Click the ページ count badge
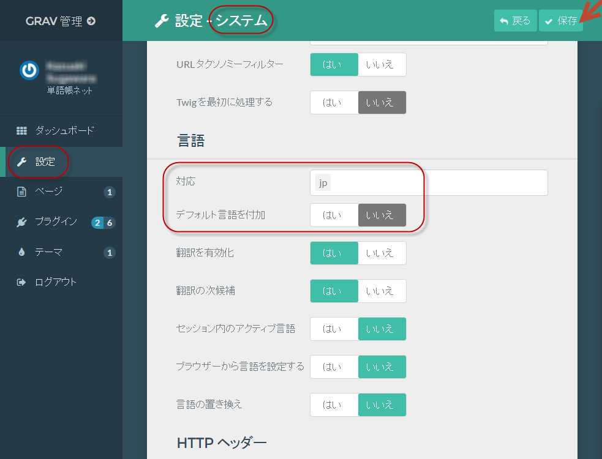This screenshot has width=602, height=459. [110, 192]
